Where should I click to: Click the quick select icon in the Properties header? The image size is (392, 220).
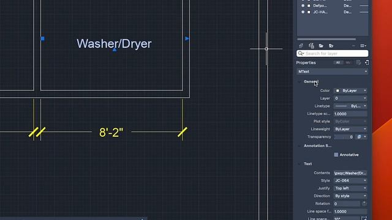pos(358,62)
